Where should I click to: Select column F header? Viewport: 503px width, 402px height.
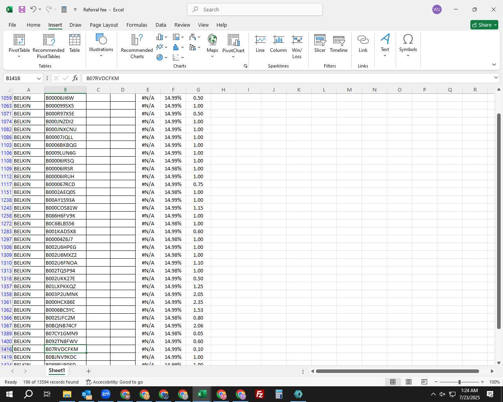[173, 90]
